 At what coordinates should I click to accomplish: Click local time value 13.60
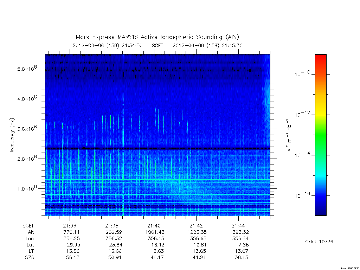(115, 251)
